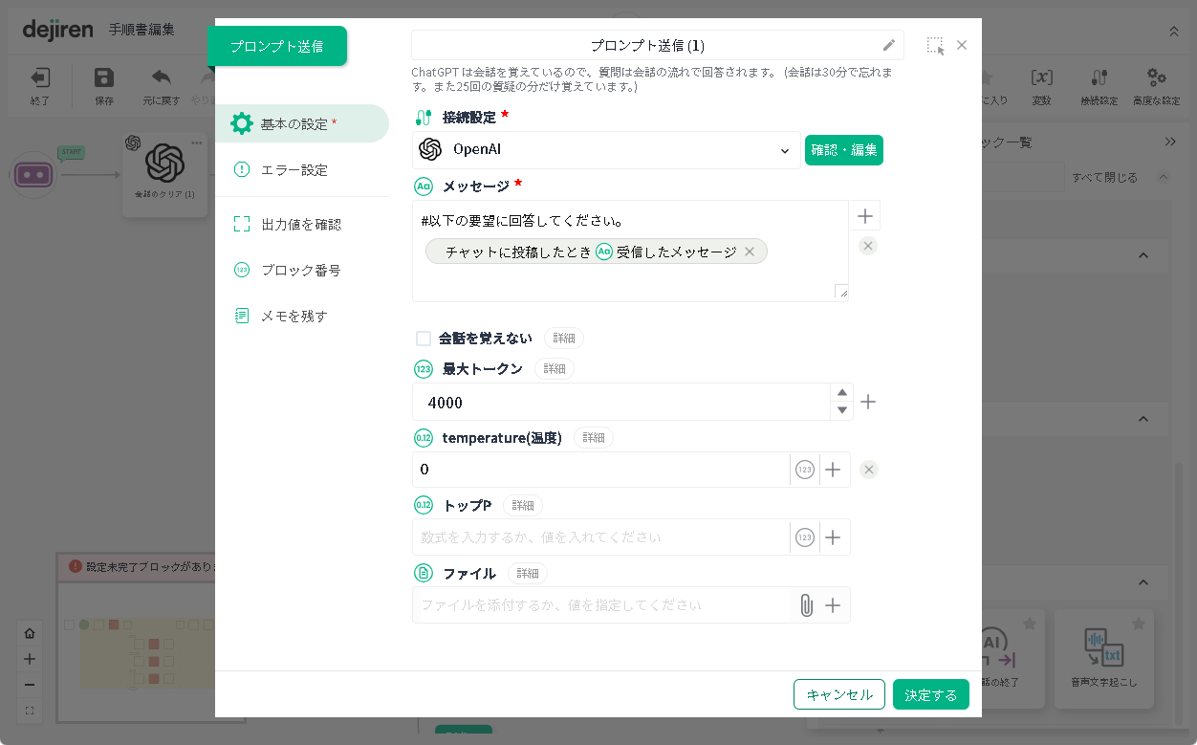Click the 確認・編集 button

coord(843,150)
